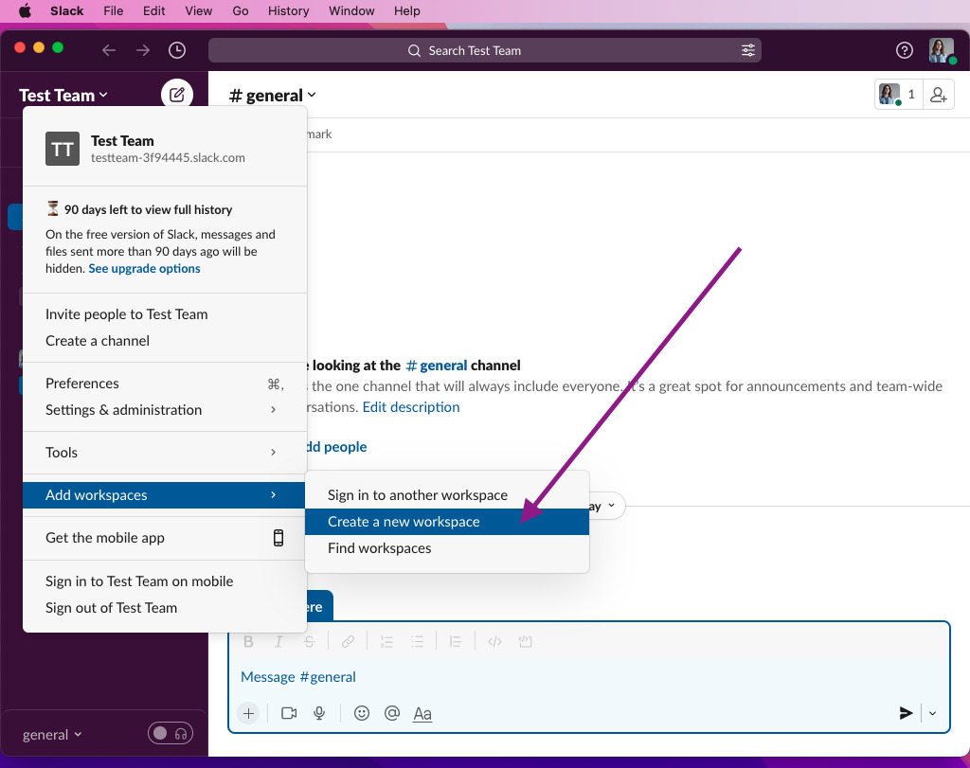Open the help question mark icon
This screenshot has height=768, width=970.
[x=904, y=50]
